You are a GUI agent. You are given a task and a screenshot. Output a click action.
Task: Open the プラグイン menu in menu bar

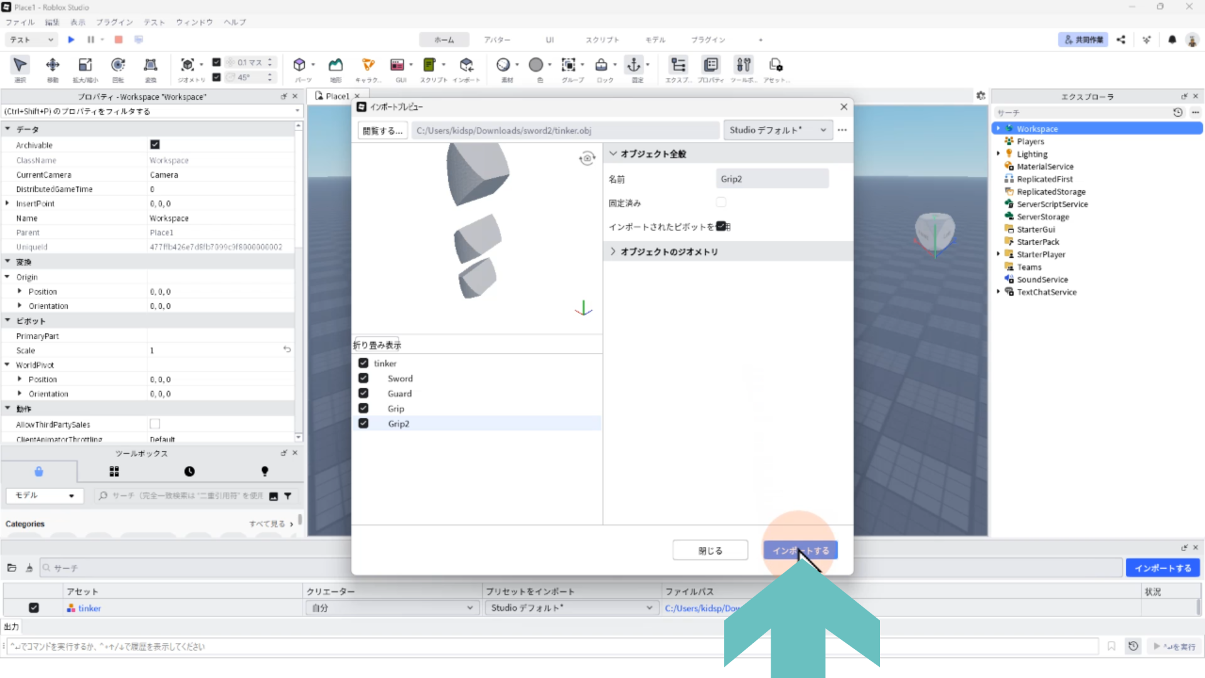(x=114, y=22)
